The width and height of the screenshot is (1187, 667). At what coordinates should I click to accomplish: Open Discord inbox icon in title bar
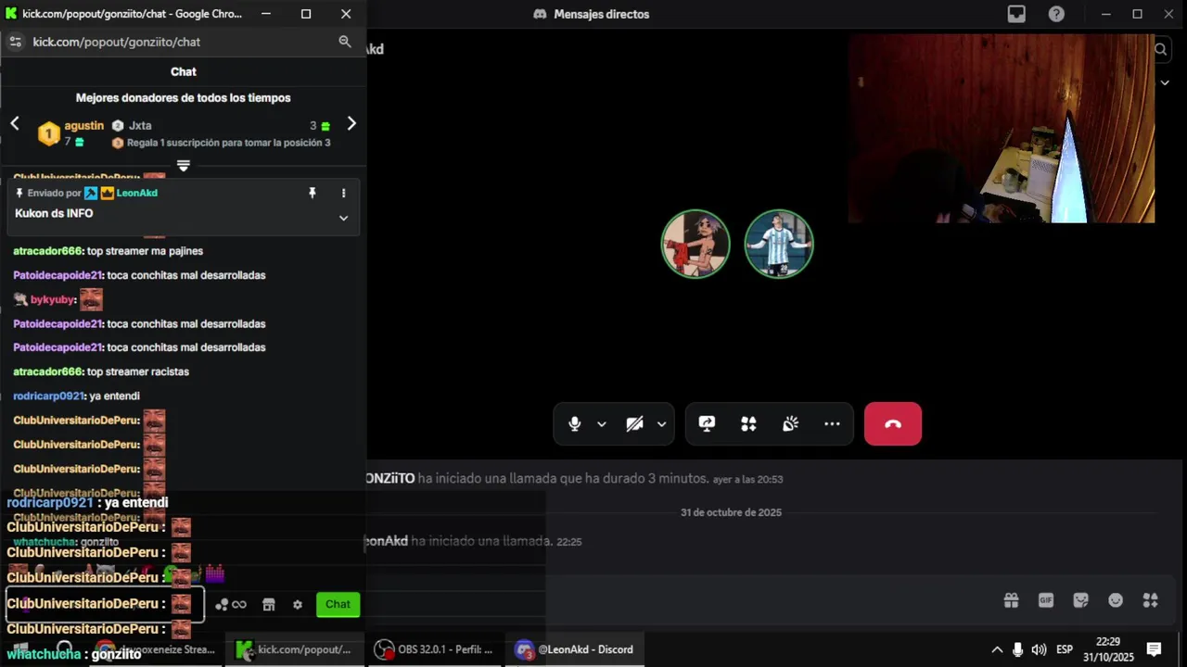coord(1017,14)
